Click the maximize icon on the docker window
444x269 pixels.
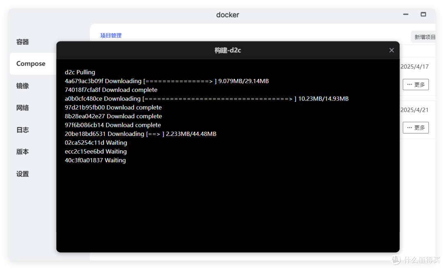(423, 14)
